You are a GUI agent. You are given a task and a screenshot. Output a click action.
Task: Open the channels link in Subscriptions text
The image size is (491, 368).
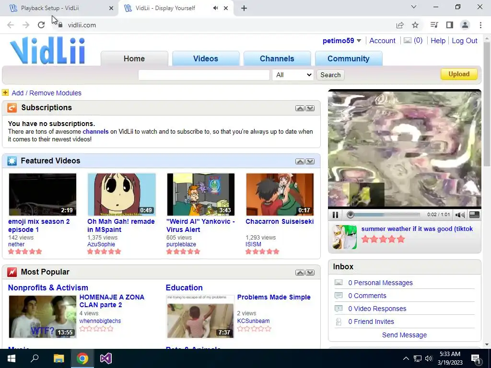pyautogui.click(x=95, y=131)
